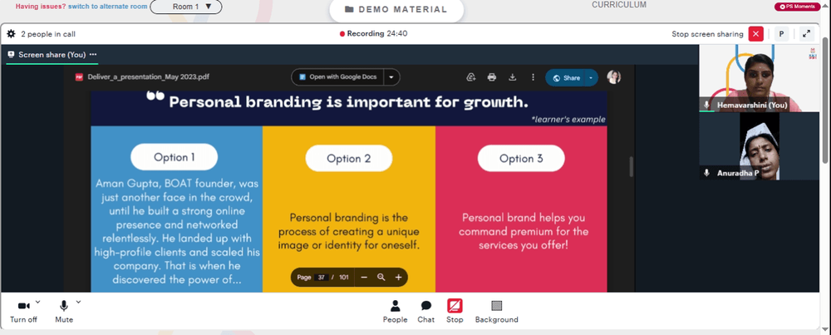This screenshot has width=831, height=335.
Task: Click the PDF viewer vertical scrollbar
Action: [x=631, y=167]
